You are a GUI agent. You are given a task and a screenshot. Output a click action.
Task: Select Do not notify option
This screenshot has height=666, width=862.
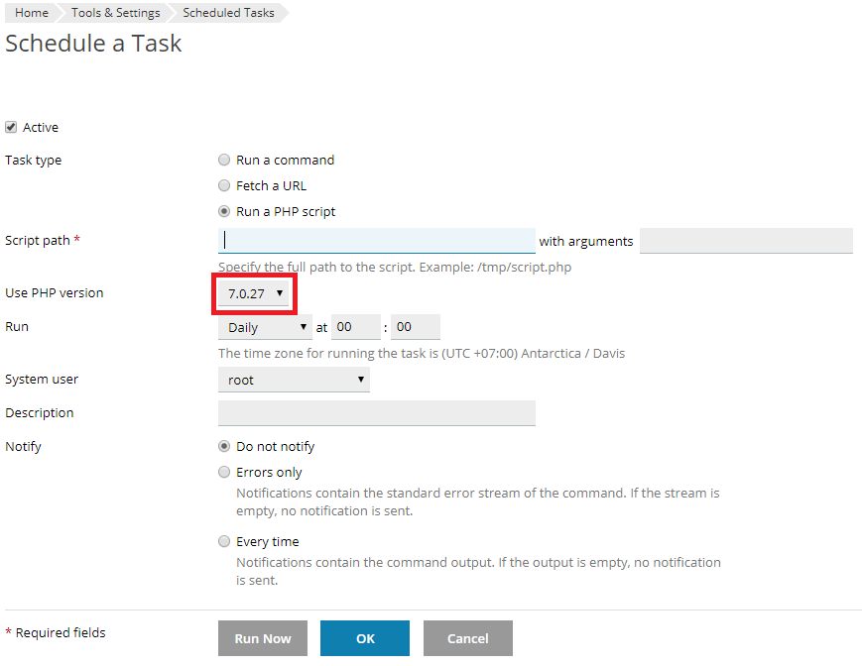224,446
